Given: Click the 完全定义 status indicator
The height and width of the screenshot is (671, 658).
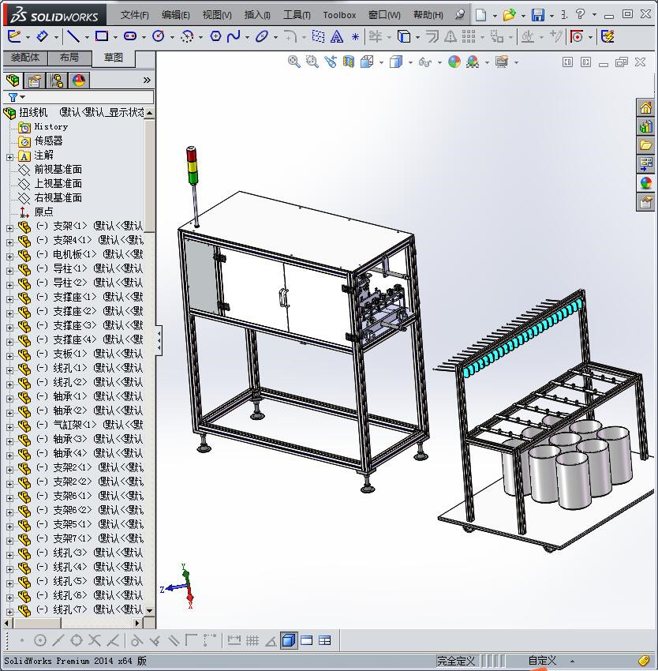Looking at the screenshot, I should coord(456,661).
